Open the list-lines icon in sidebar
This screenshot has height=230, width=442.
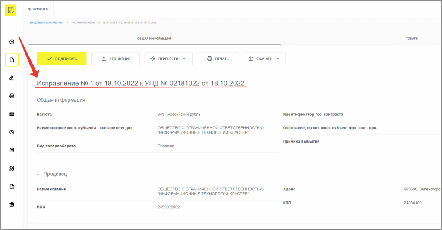(12, 114)
